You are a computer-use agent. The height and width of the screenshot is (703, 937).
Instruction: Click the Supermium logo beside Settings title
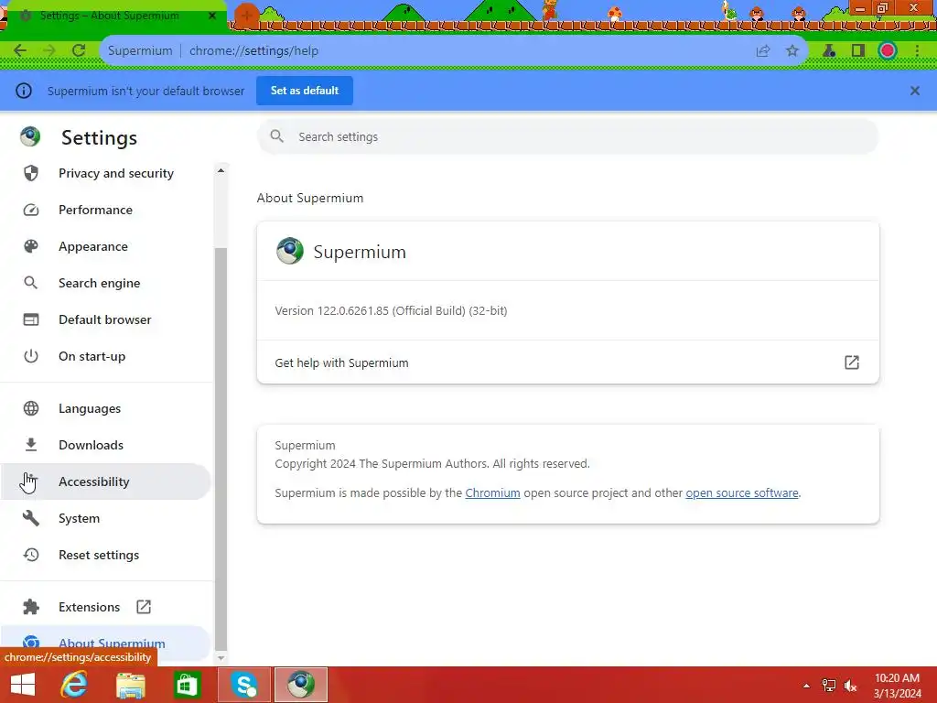pos(30,137)
